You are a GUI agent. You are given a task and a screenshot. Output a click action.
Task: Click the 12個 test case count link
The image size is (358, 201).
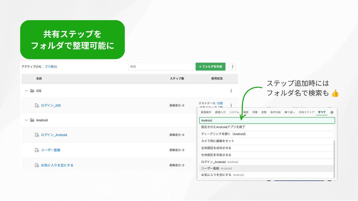pos(220,103)
